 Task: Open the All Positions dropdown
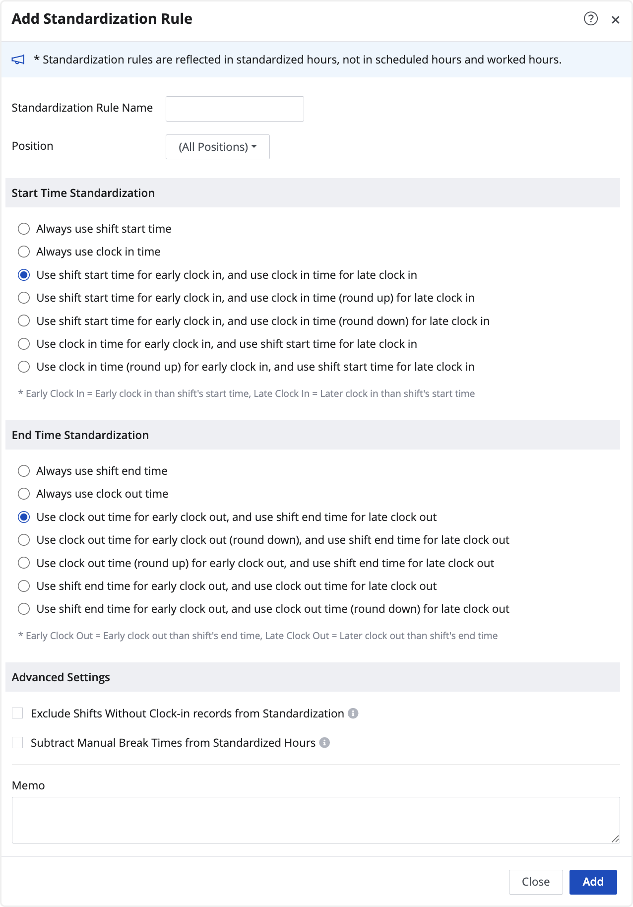coord(218,147)
